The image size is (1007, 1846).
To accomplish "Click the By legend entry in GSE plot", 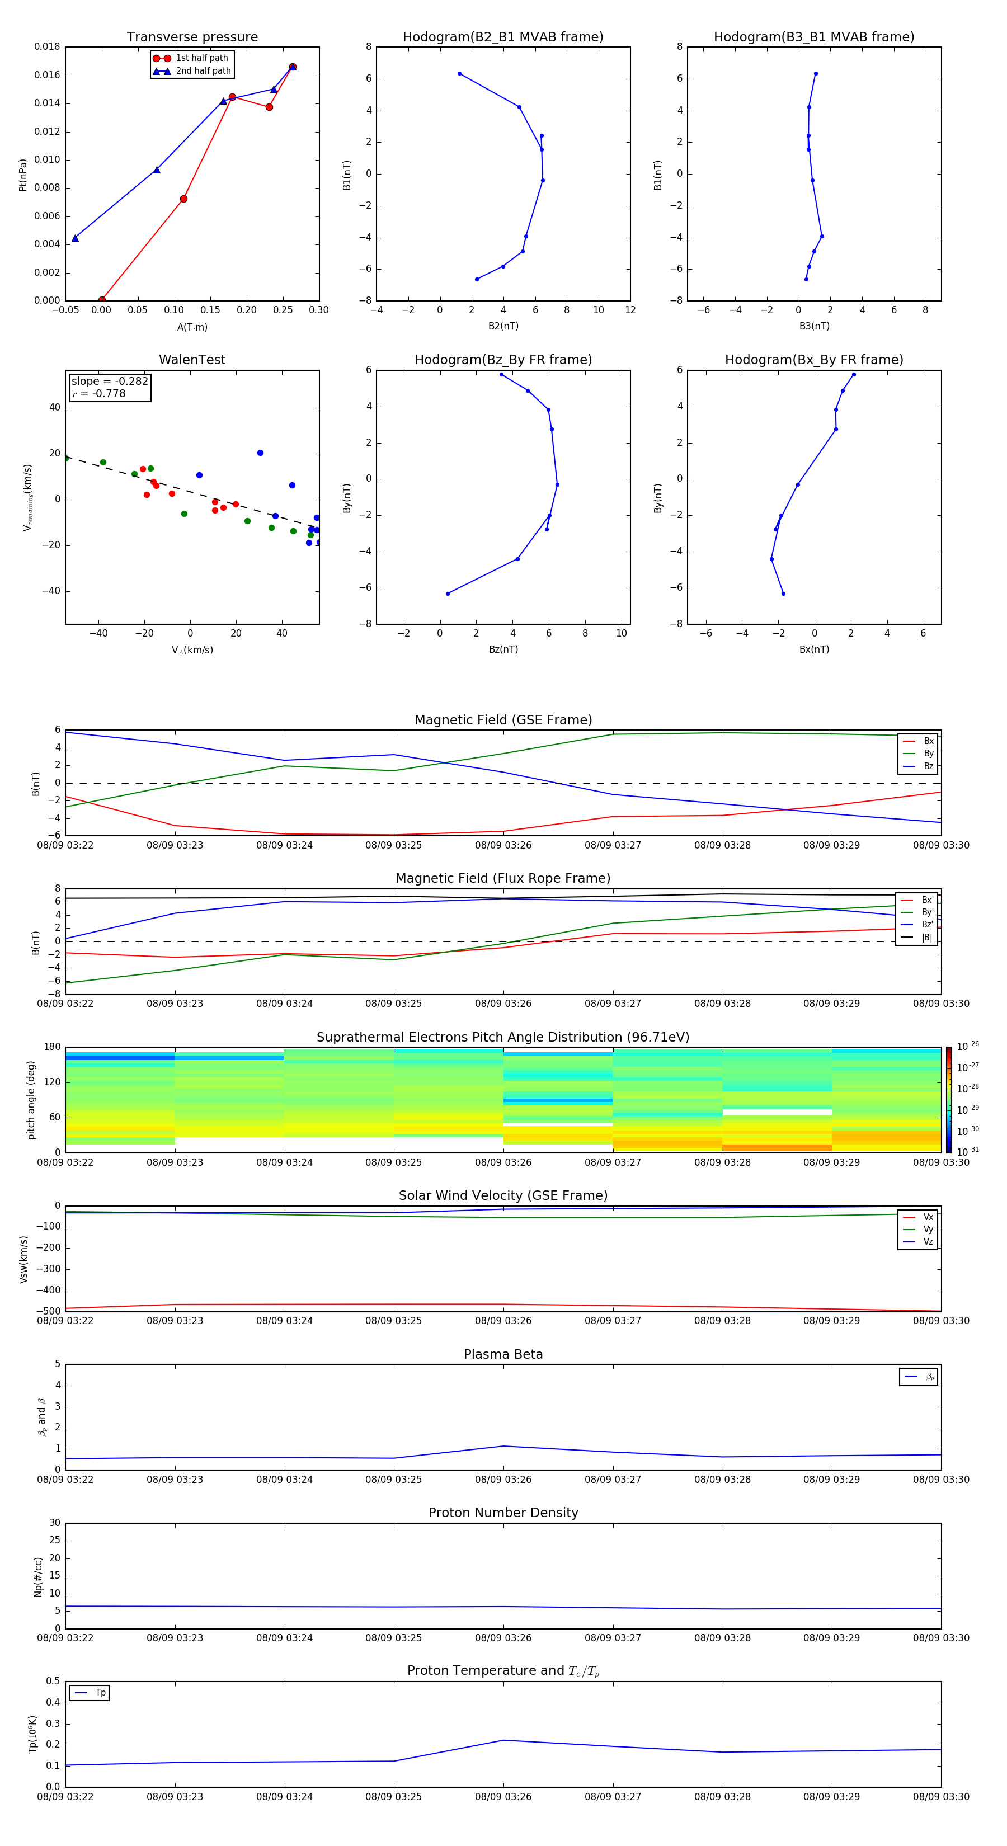I will point(918,753).
